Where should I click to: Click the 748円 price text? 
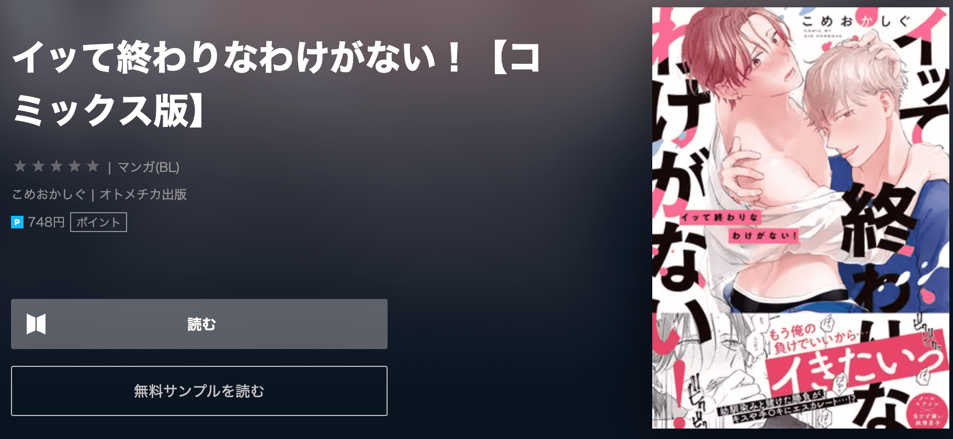click(x=46, y=222)
